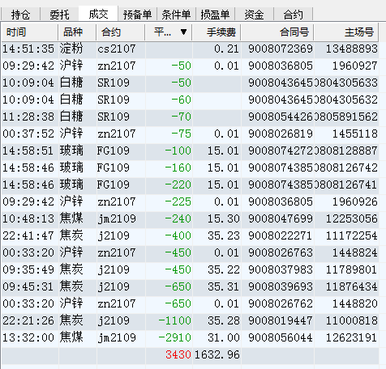
Task: Click contract number 9008037983
Action: (x=281, y=269)
